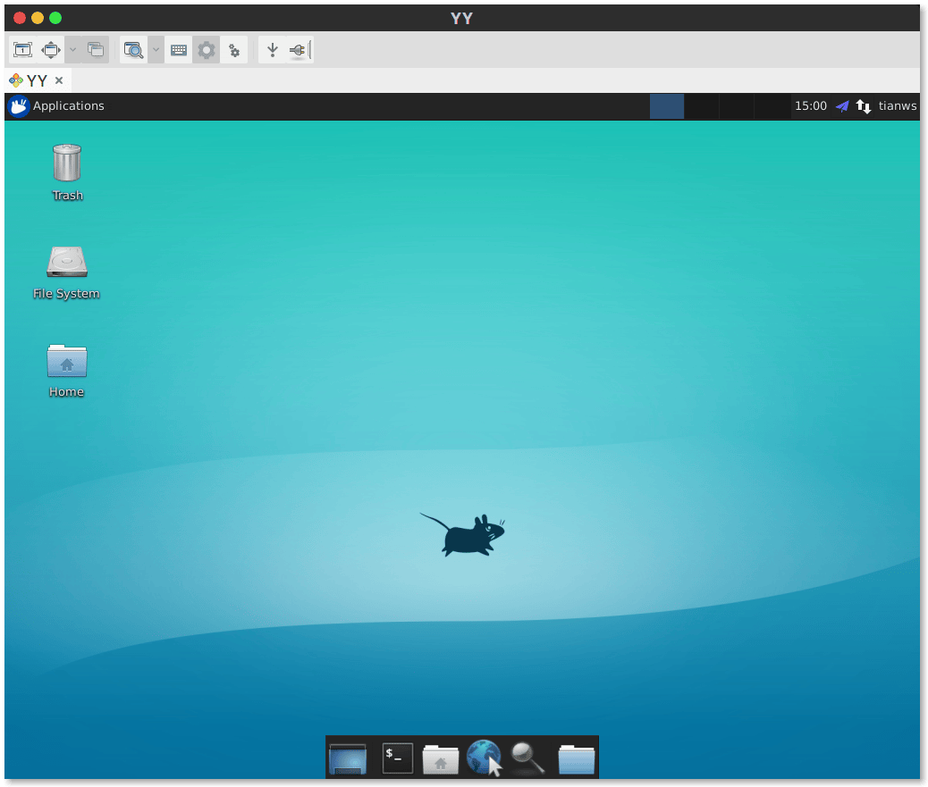Click the magnifier zoom view toolbar icon
The height and width of the screenshot is (787, 928).
point(133,50)
